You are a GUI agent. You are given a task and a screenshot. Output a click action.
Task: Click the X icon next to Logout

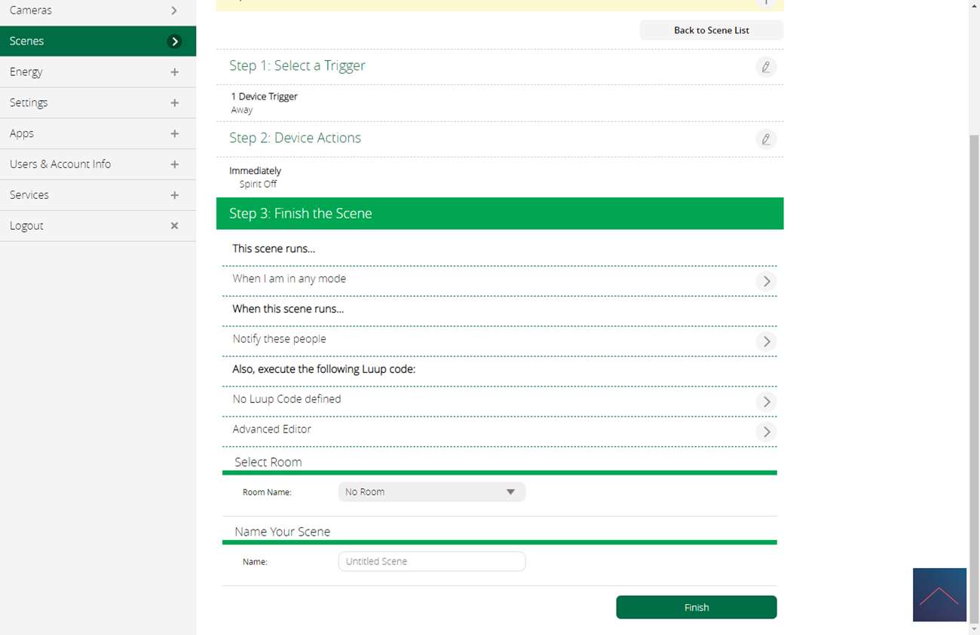tap(174, 226)
